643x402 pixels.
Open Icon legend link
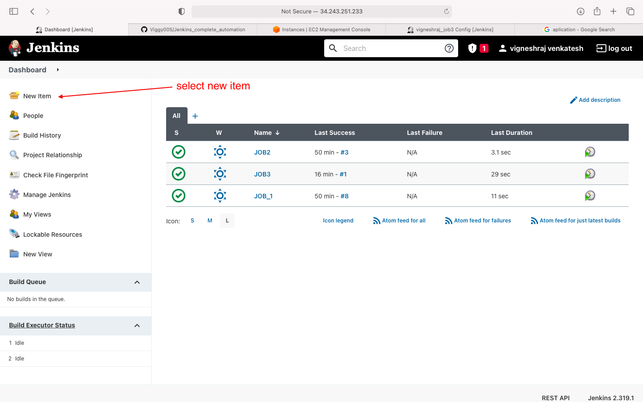(x=338, y=221)
